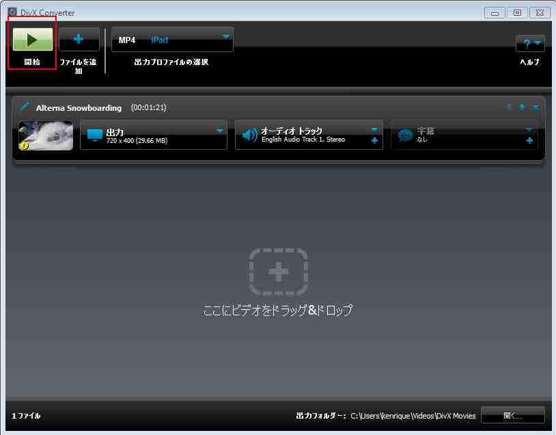
Task: Click the ファイルを追加 plus button
Action: (79, 39)
